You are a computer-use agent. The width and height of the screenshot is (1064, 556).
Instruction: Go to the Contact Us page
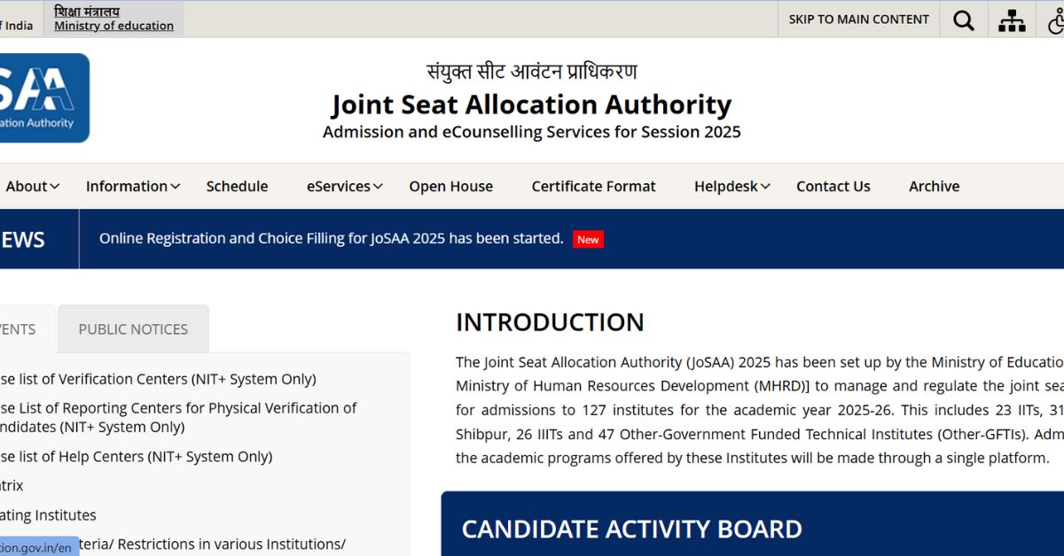833,186
